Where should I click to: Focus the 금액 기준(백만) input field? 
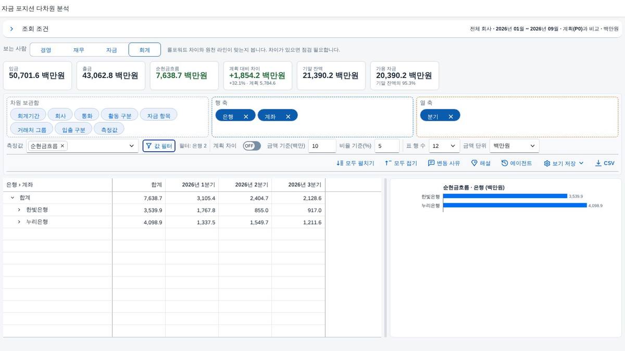pos(322,146)
